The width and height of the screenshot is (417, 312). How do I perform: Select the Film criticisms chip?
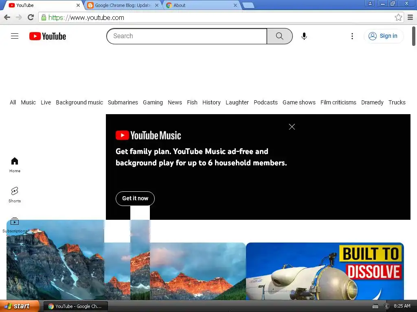point(338,102)
